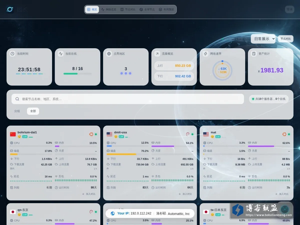Click the 上行 850.23 GB traffic row
This screenshot has height=225, width=300.
coord(174,66)
